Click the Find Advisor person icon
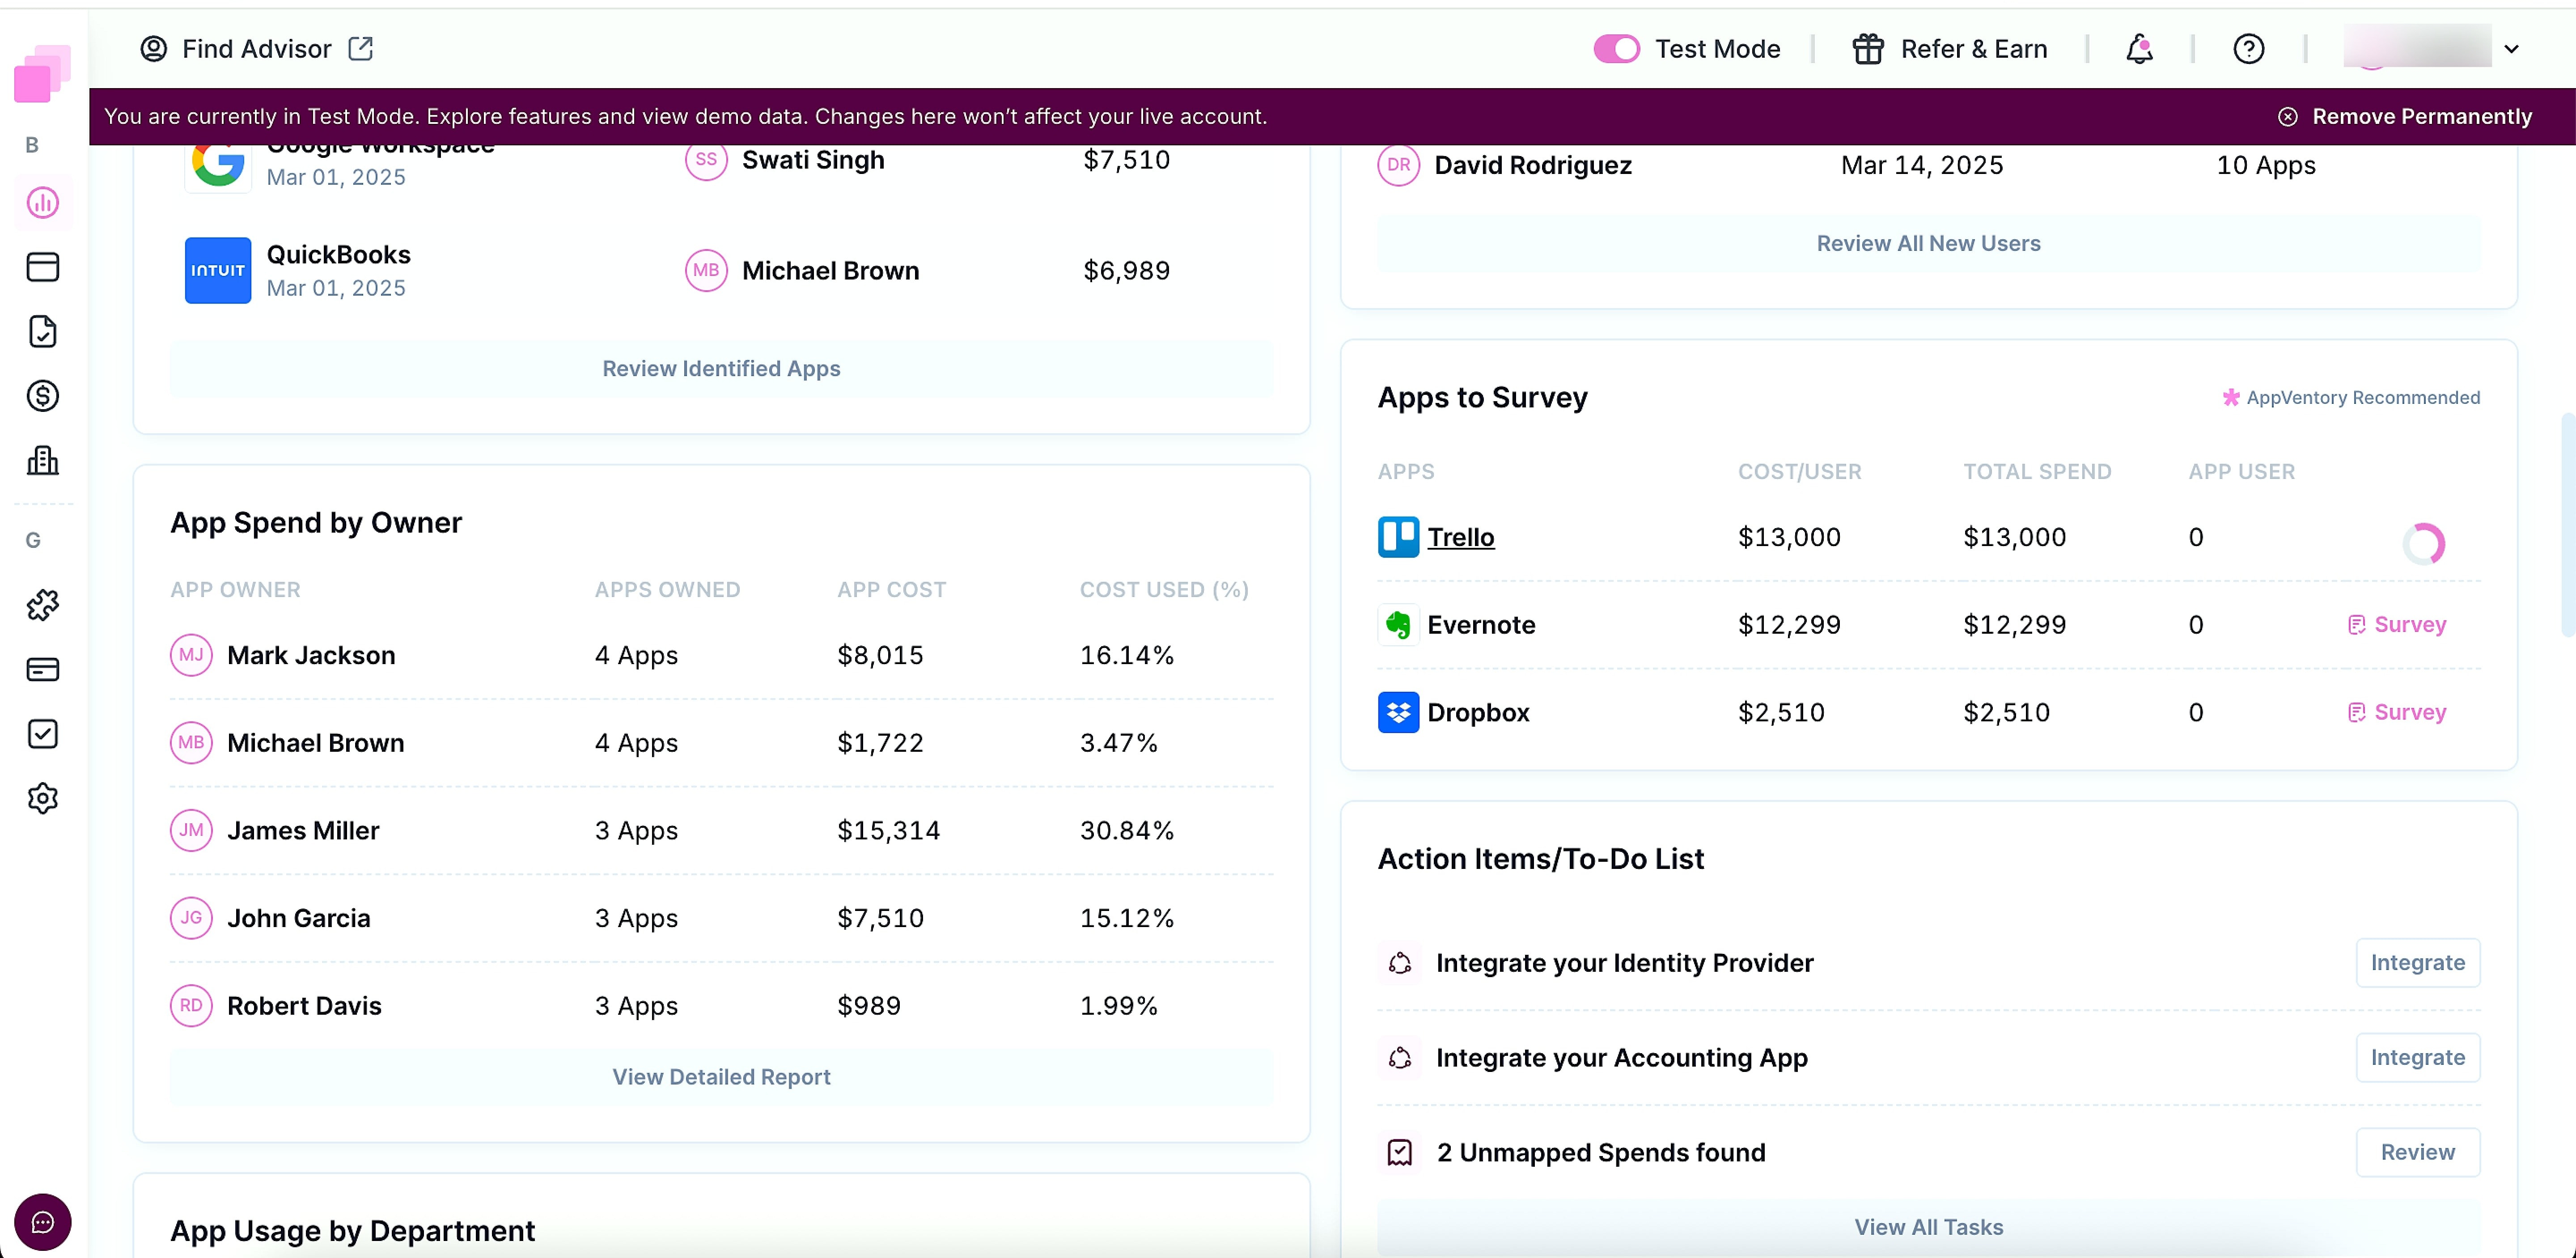Image resolution: width=2576 pixels, height=1258 pixels. tap(154, 49)
